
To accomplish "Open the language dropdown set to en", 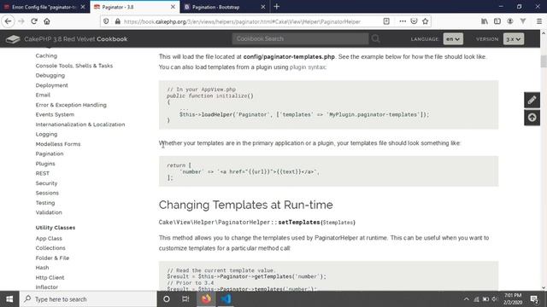I will (x=453, y=39).
